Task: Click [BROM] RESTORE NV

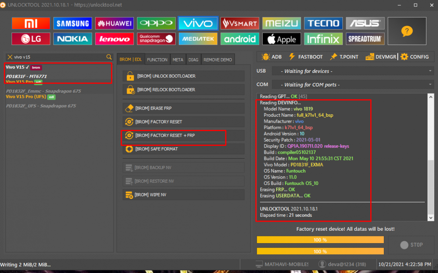Action: (184, 181)
